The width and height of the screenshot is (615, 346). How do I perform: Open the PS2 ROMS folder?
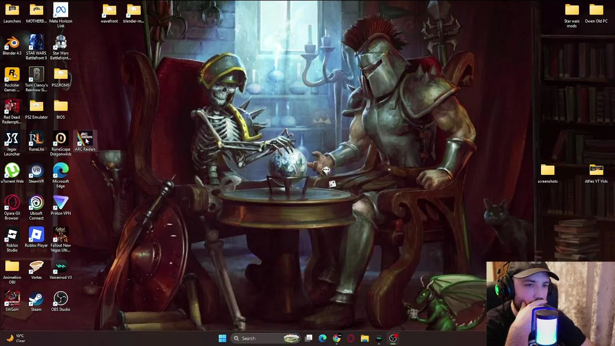pos(61,78)
